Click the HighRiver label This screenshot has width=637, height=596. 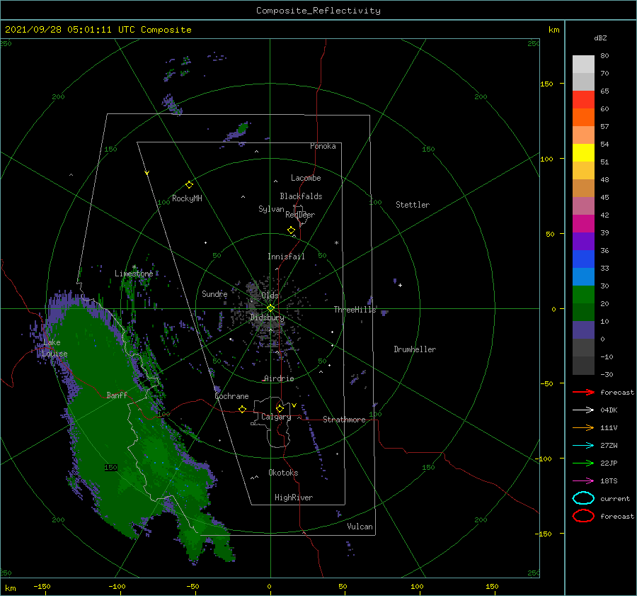pyautogui.click(x=294, y=497)
